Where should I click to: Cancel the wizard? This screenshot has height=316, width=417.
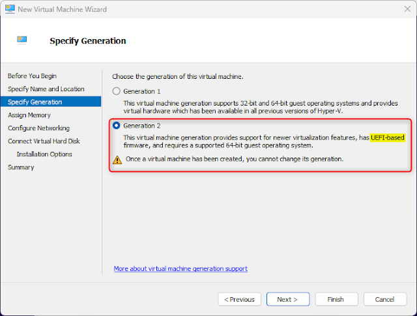pyautogui.click(x=385, y=299)
